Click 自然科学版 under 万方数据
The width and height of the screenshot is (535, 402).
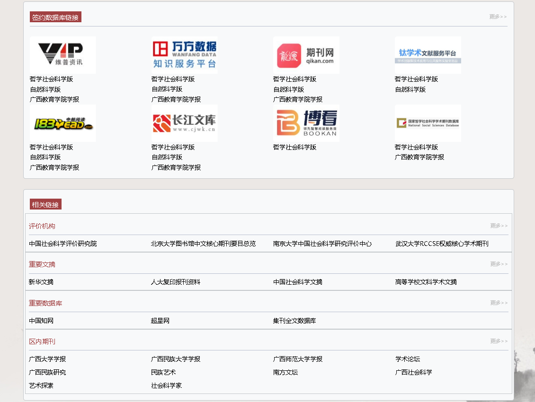167,89
